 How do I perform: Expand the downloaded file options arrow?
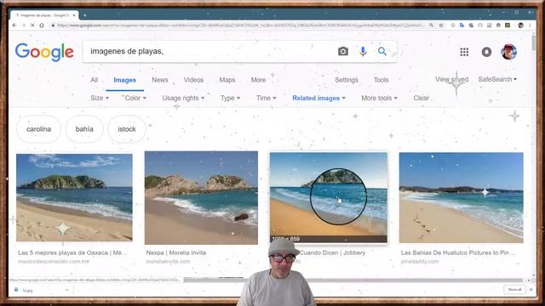(x=66, y=290)
